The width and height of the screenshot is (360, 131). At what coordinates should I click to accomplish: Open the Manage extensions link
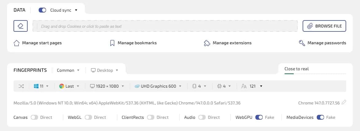(x=232, y=43)
